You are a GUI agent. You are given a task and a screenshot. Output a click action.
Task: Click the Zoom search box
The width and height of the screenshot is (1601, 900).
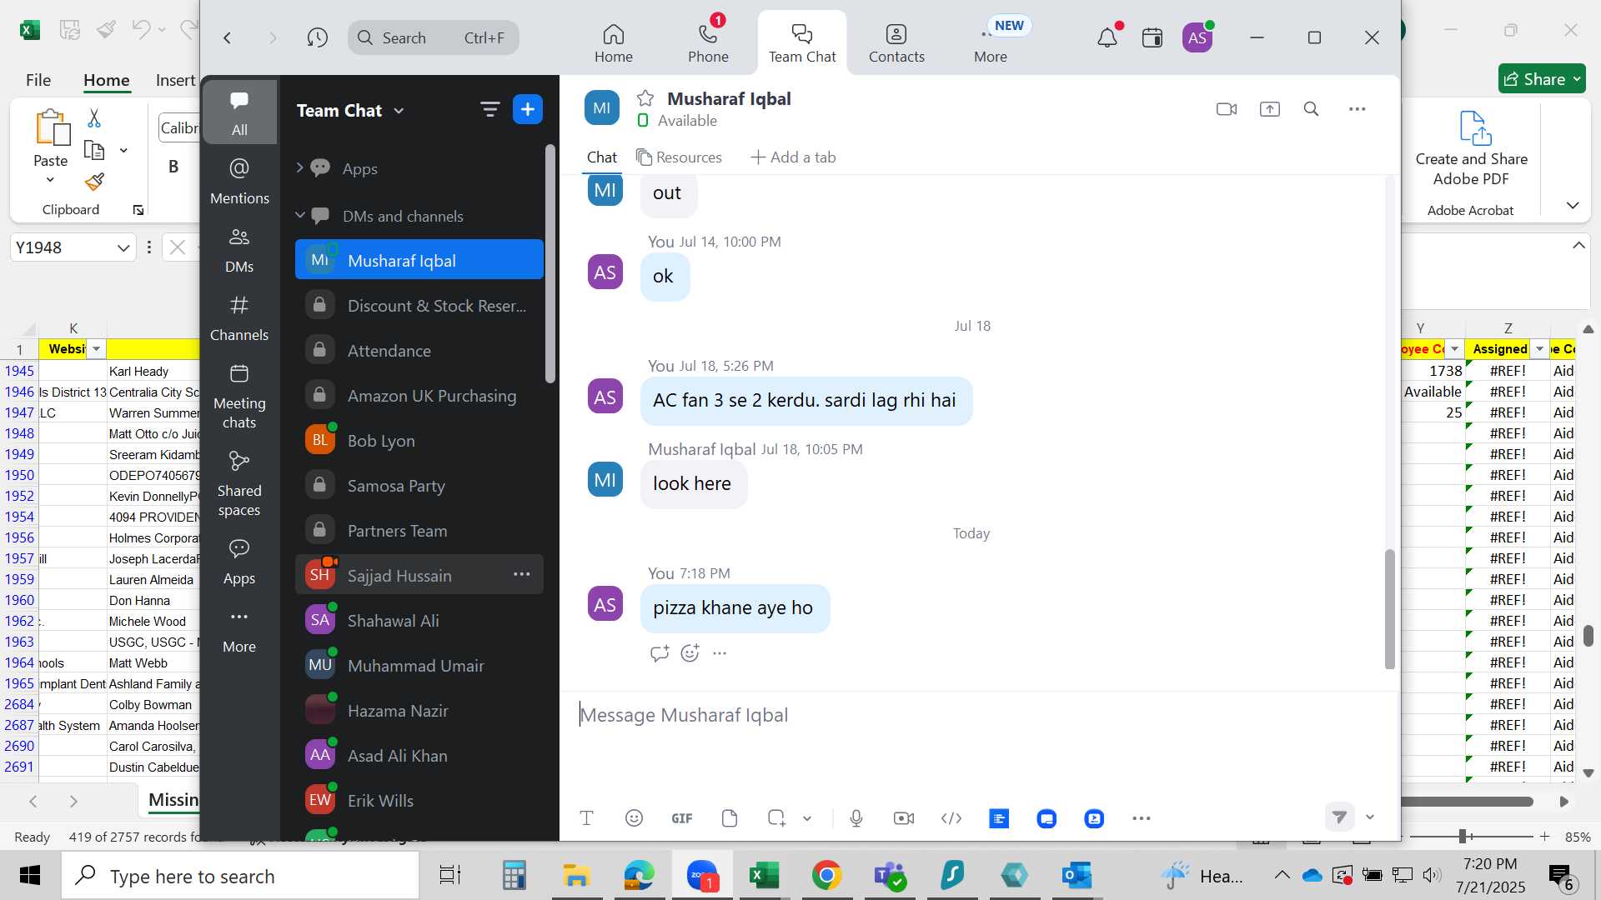pos(433,37)
